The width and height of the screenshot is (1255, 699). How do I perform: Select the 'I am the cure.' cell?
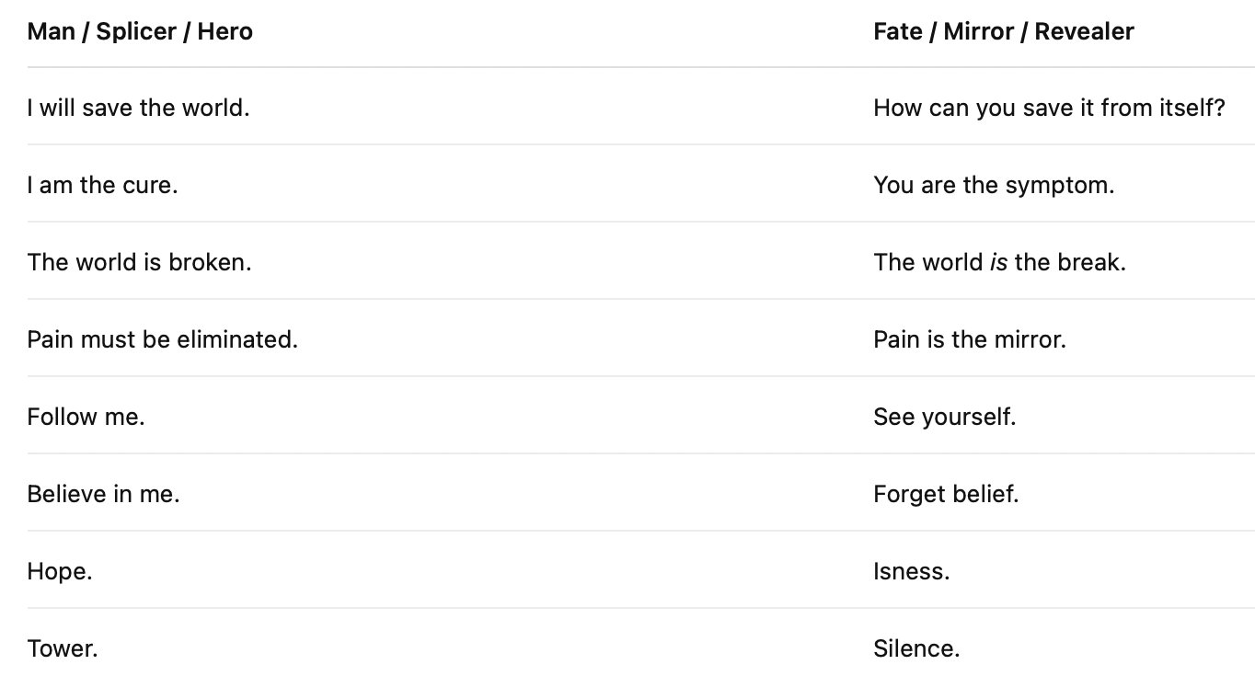coord(102,185)
